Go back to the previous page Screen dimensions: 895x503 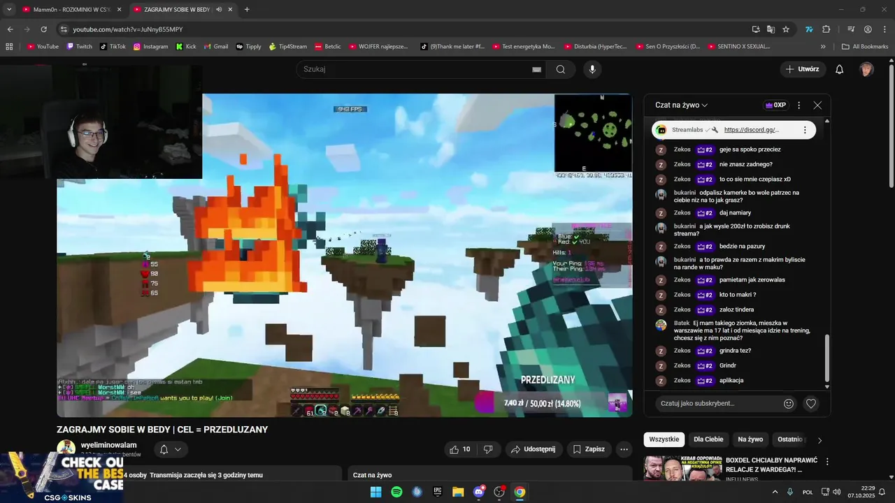pyautogui.click(x=10, y=29)
